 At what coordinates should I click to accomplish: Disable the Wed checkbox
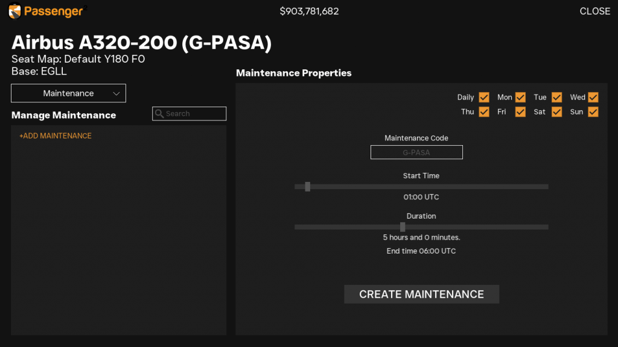(x=593, y=98)
